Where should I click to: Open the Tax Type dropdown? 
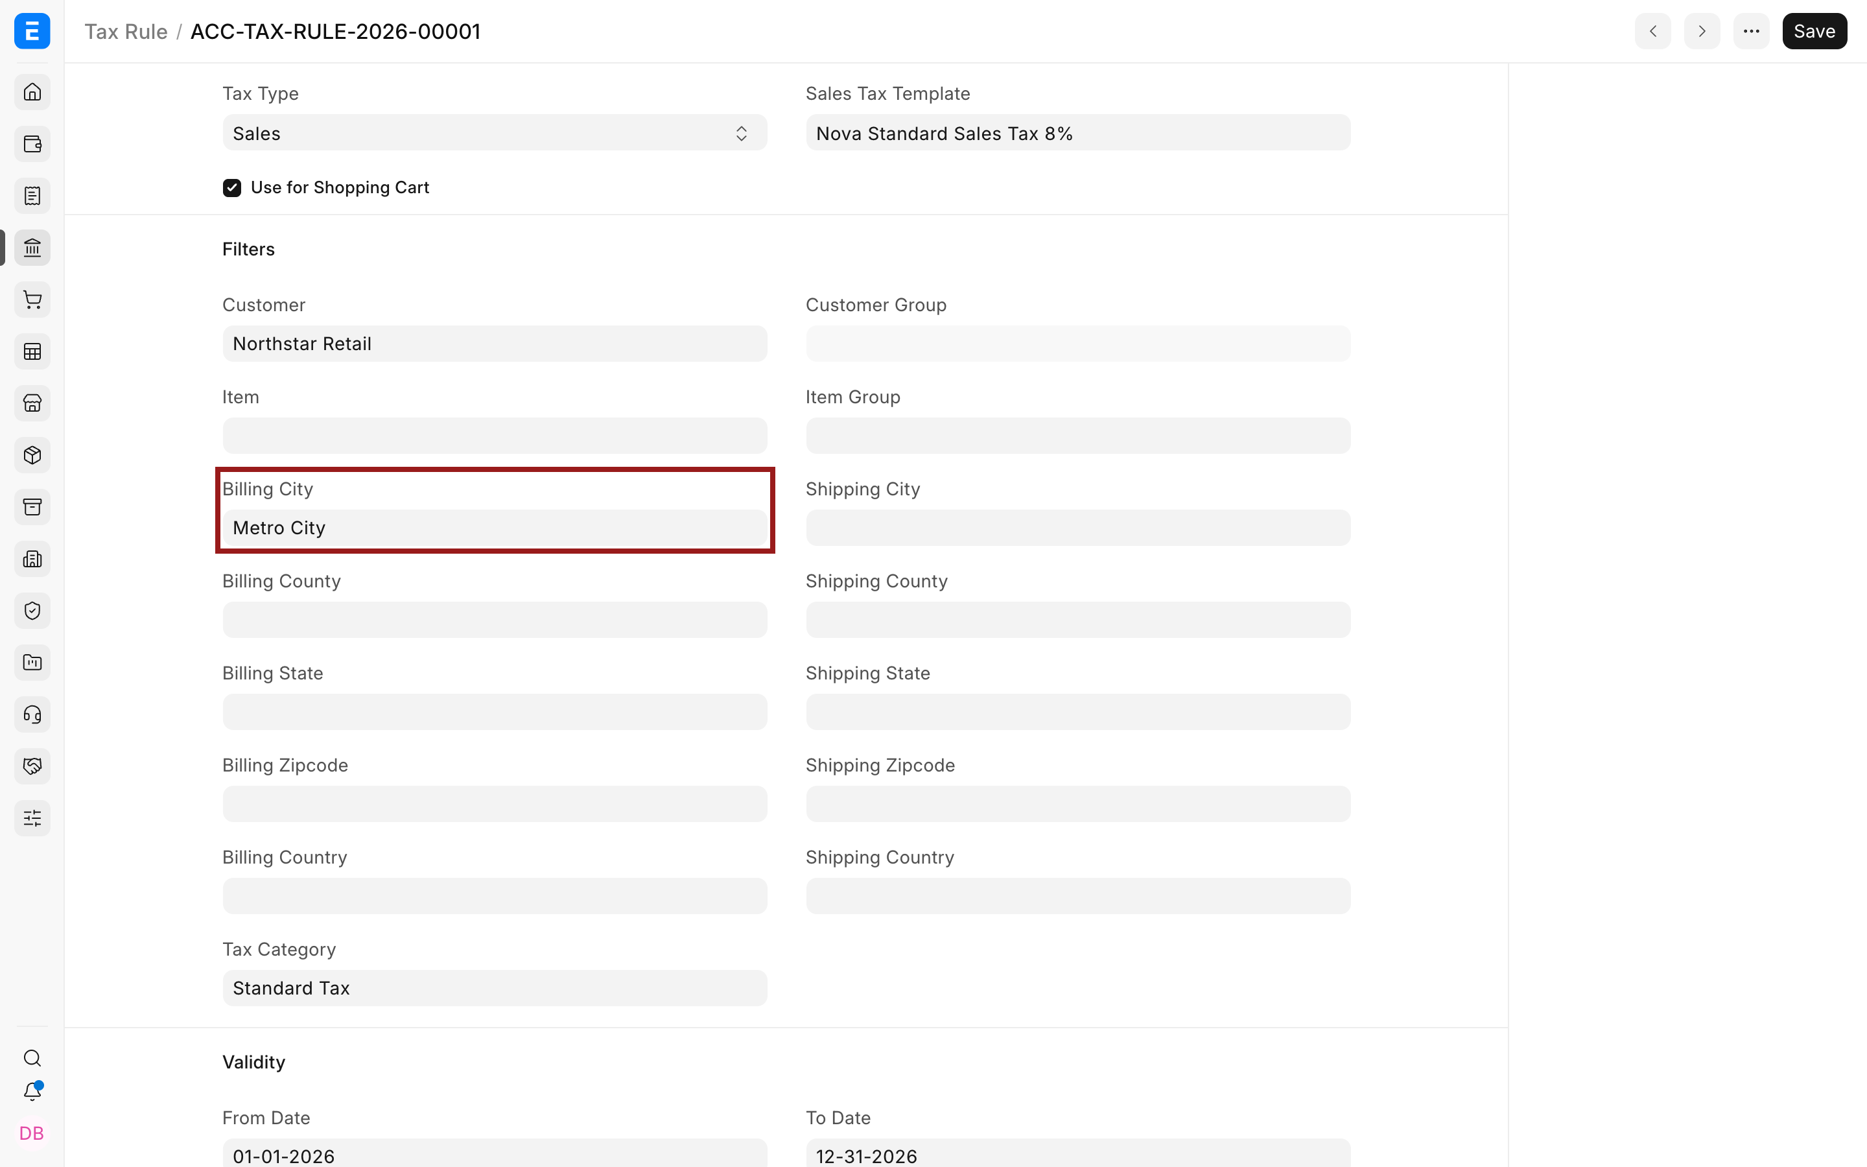pos(495,133)
